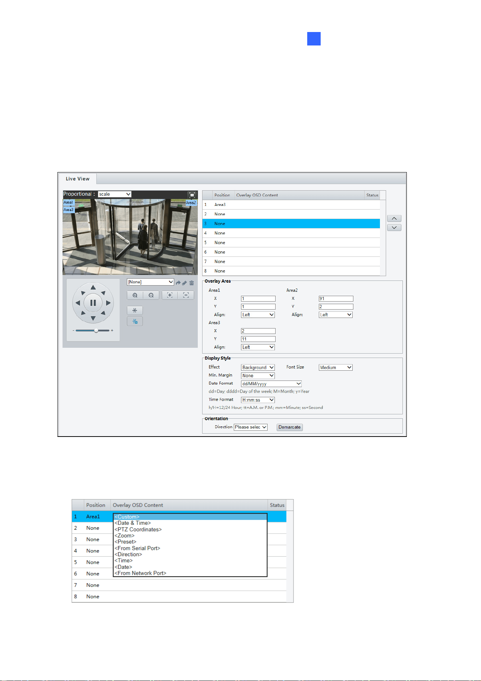Pan camera up with PTZ up arrow

point(93,287)
